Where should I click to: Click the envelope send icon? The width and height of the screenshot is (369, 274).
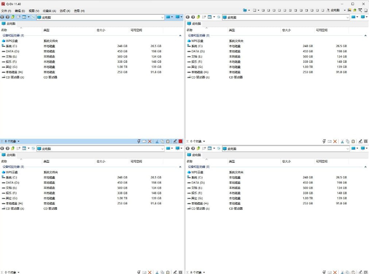pyautogui.click(x=144, y=141)
